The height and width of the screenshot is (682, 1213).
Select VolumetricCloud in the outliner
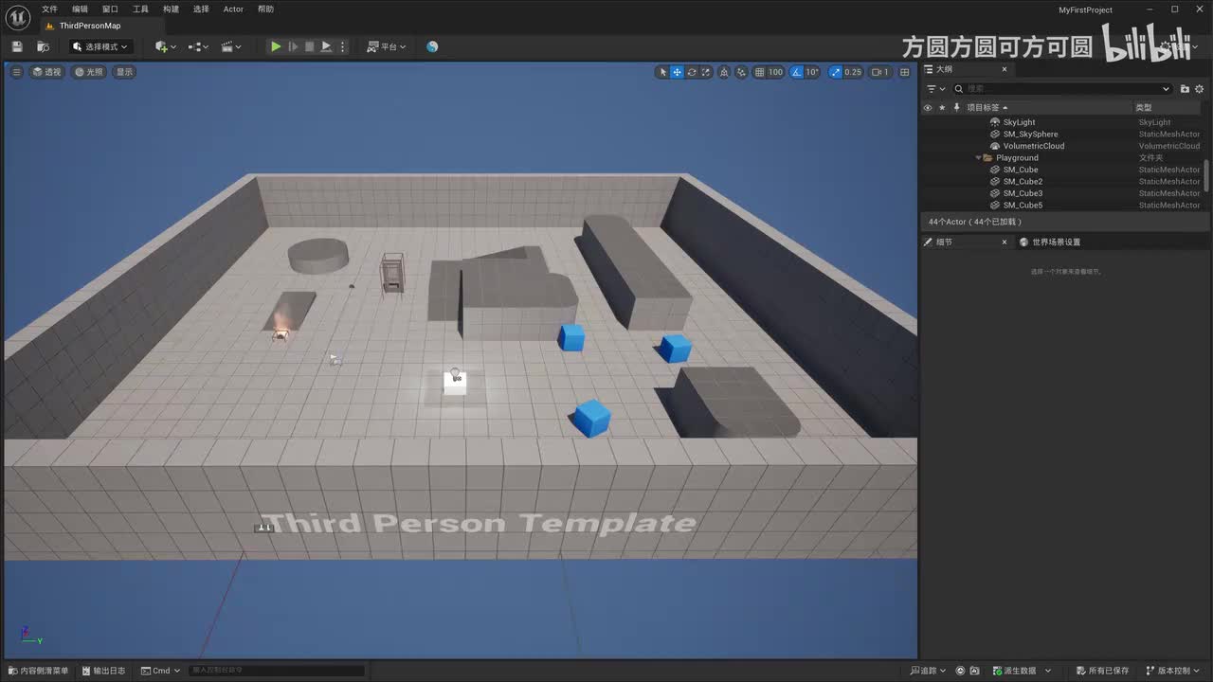click(x=1033, y=146)
